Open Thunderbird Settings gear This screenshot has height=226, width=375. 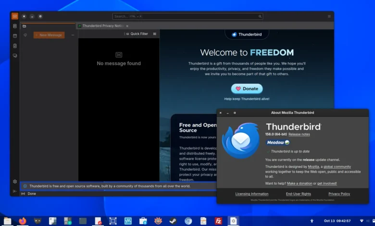tap(15, 181)
